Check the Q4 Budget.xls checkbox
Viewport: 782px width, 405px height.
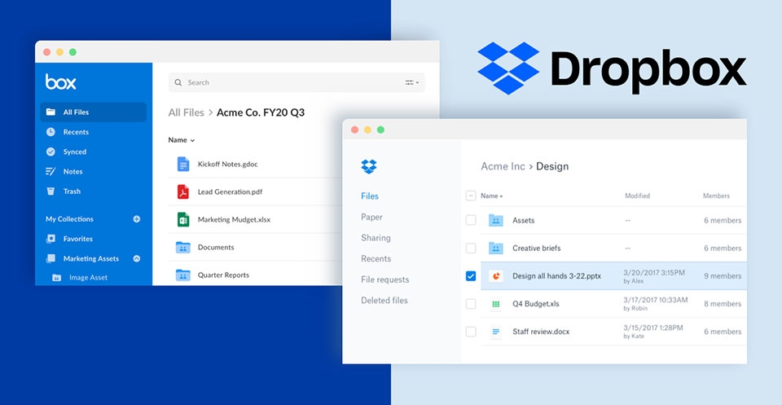pyautogui.click(x=470, y=304)
